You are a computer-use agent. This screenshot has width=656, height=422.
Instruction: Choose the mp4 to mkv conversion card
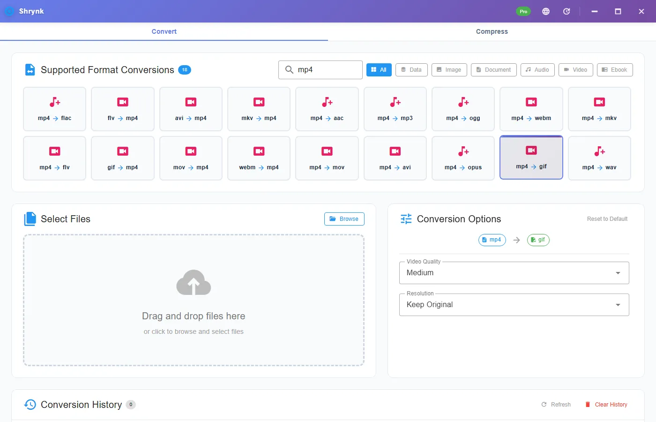click(x=599, y=109)
